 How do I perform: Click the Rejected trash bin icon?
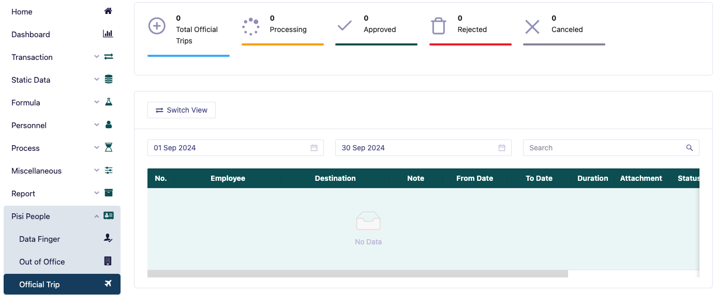[x=439, y=26]
